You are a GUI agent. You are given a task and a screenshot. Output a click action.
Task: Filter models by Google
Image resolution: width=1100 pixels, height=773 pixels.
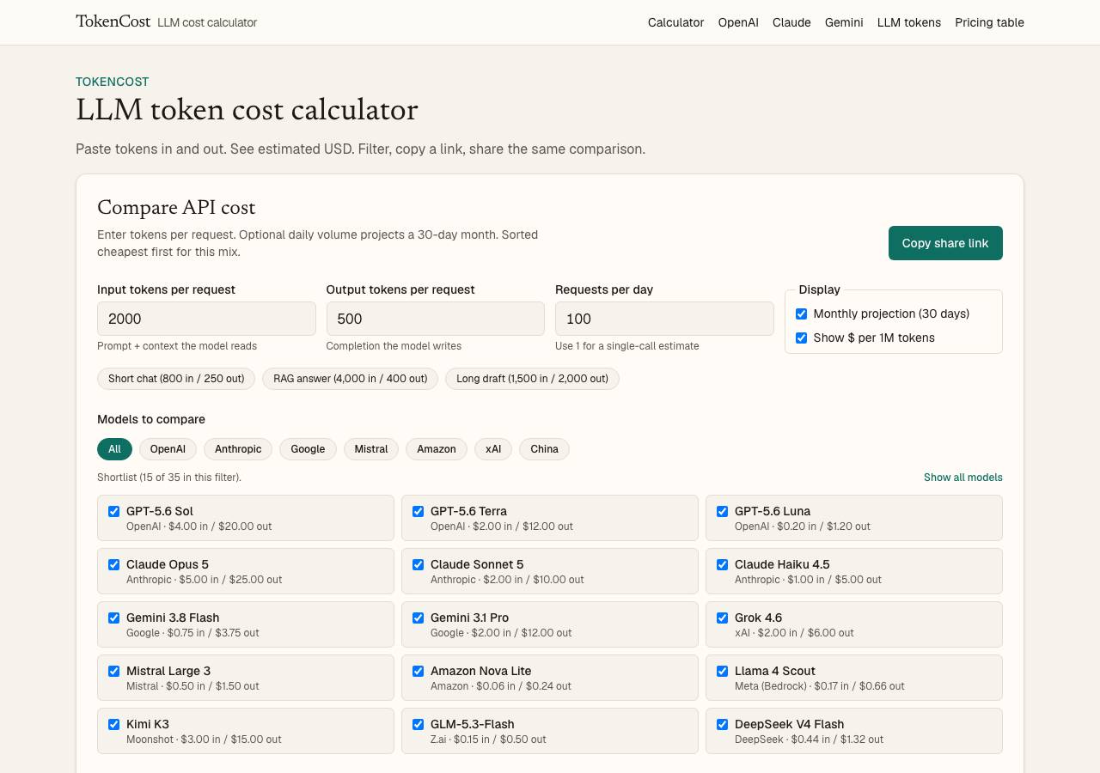308,449
